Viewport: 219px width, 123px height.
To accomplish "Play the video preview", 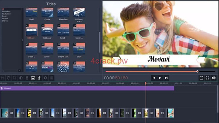I will 160,78.
